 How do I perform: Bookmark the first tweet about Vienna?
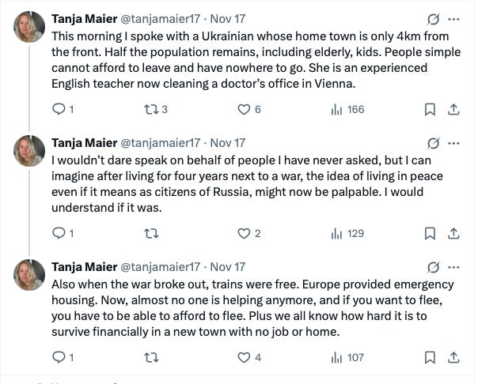430,109
